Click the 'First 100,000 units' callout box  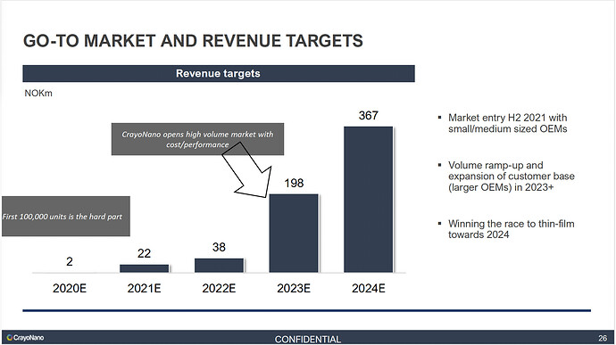(x=65, y=217)
